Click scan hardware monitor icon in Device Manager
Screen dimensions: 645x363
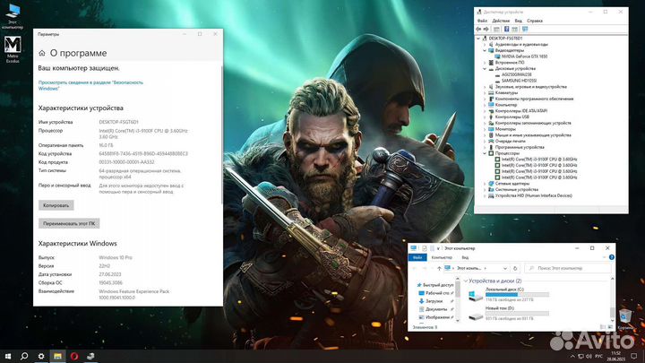(525, 30)
